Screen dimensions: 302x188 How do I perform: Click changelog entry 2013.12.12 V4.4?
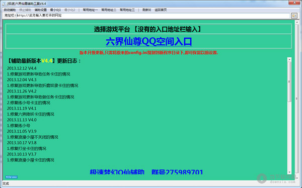pos(22,68)
